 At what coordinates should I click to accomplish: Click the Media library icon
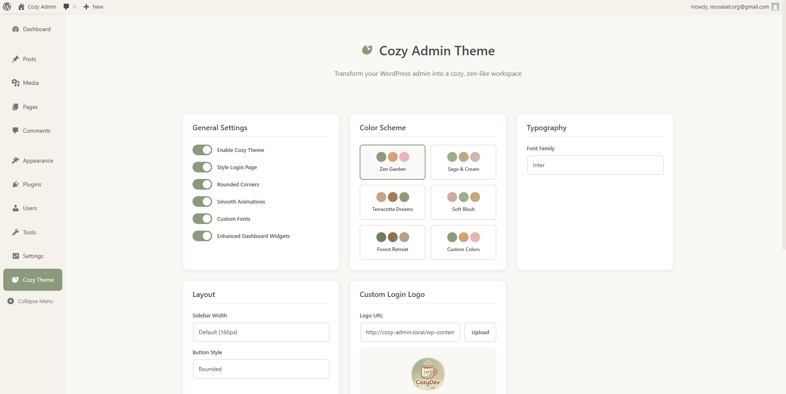click(x=16, y=83)
